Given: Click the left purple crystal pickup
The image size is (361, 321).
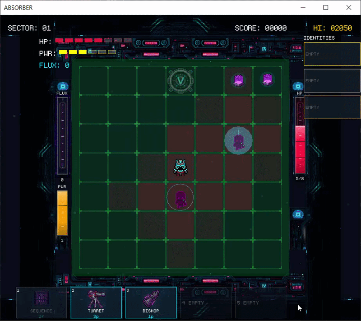Looking at the screenshot, I should pyautogui.click(x=239, y=80).
